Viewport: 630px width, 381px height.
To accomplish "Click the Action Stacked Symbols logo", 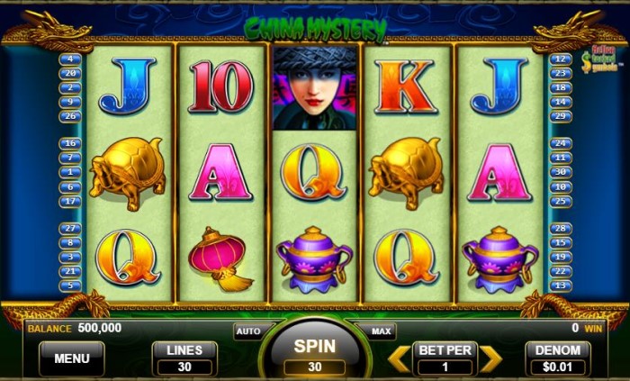I will (600, 59).
